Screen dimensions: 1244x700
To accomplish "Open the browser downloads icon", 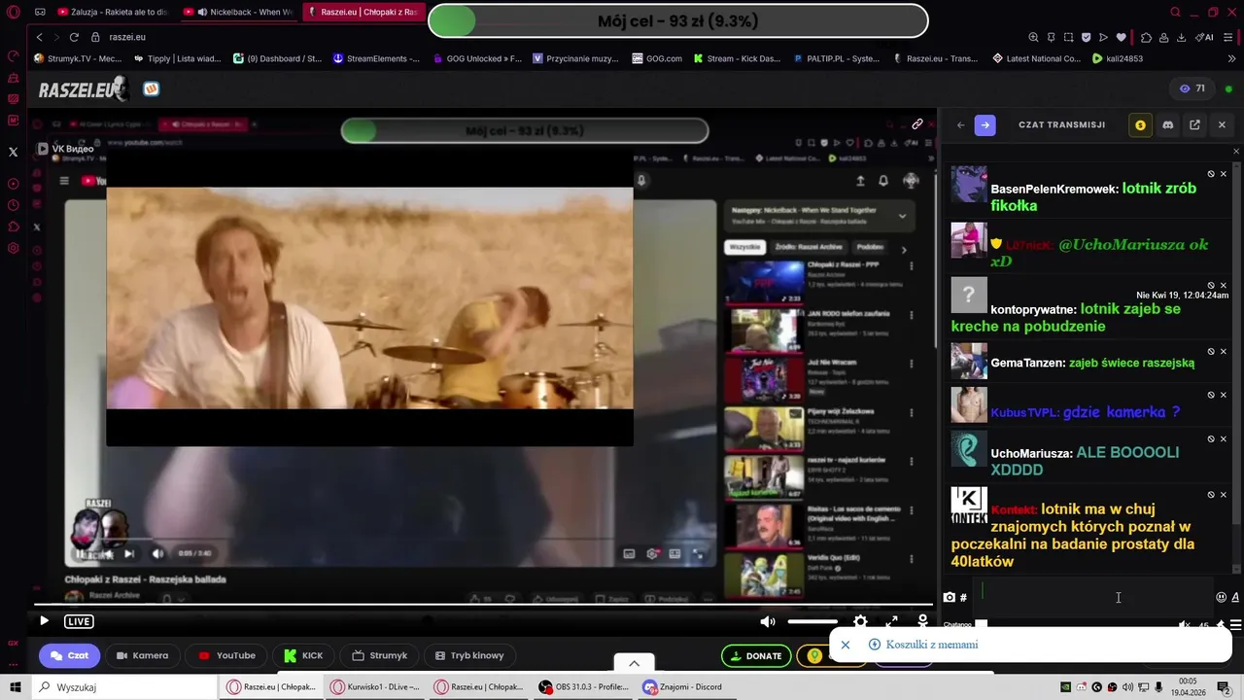I will [1181, 37].
